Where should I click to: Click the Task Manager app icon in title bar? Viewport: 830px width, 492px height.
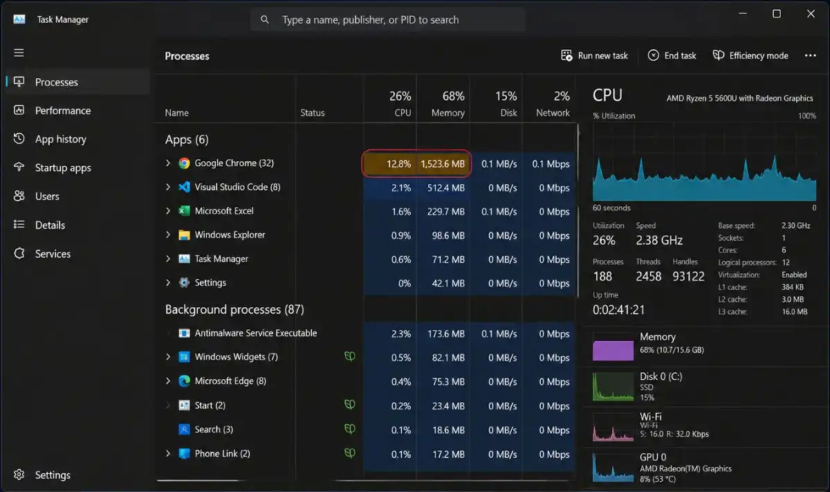(19, 19)
